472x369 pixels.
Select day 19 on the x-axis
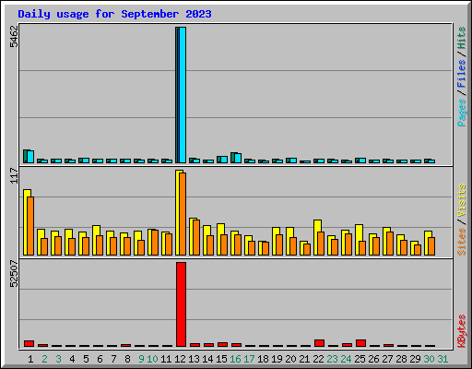tap(277, 359)
